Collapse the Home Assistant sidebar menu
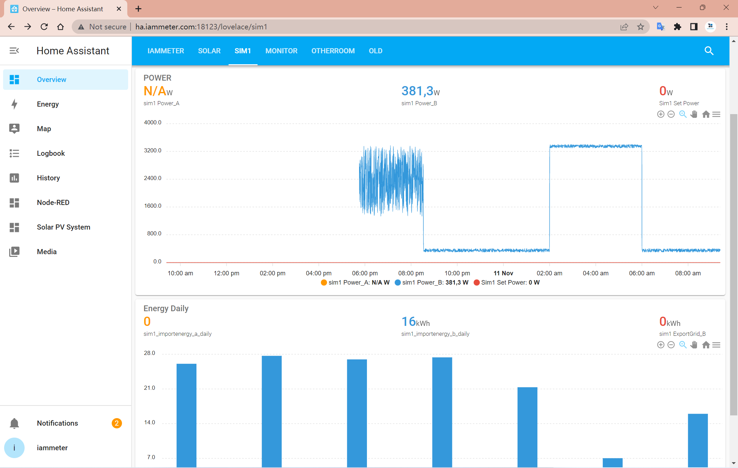Screen dimensions: 738x468 (x=14, y=51)
